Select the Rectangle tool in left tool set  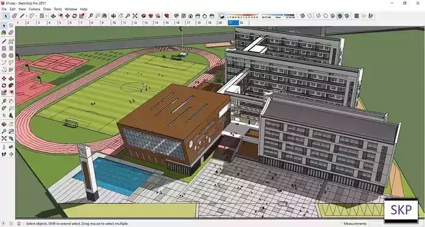click(4, 48)
